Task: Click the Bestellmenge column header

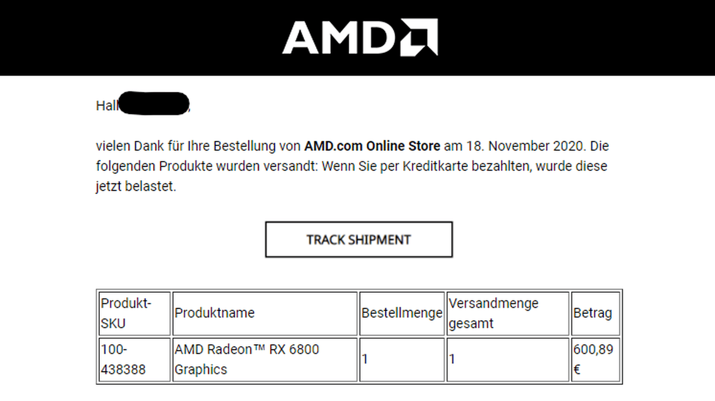Action: [402, 313]
